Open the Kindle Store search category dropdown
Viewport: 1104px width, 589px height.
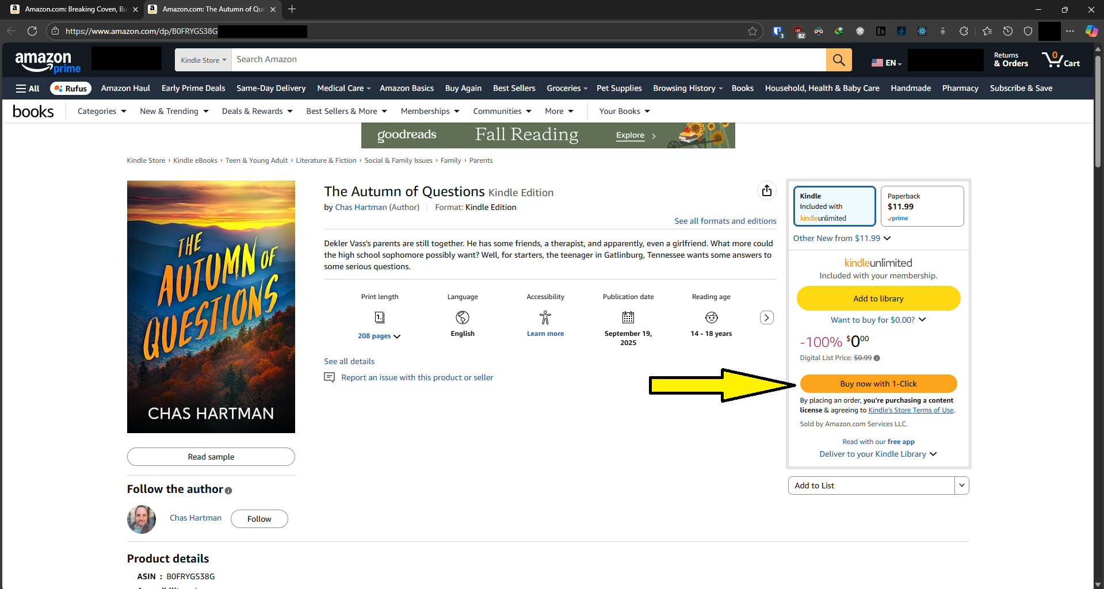coord(202,60)
